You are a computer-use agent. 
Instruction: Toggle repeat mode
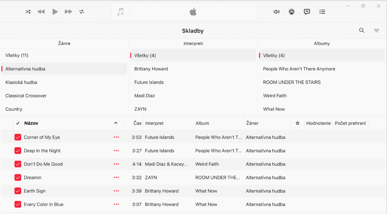82,12
